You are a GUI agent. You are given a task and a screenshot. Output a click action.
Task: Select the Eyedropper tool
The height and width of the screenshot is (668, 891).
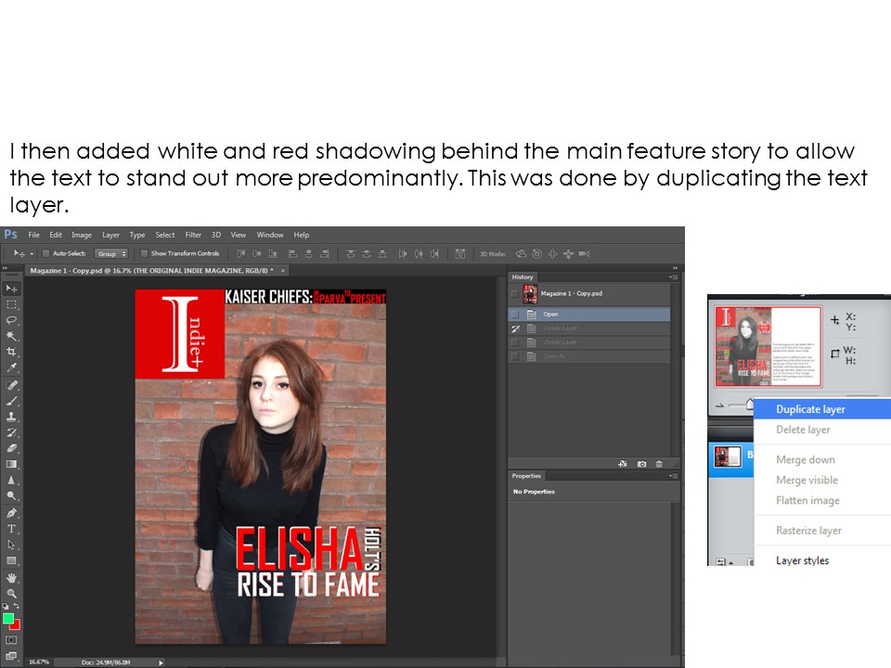click(x=11, y=367)
